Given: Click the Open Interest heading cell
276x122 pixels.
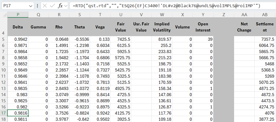Looking at the screenshot, I should tap(203, 27).
